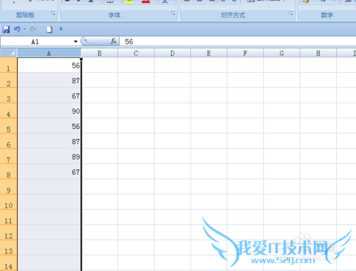Select row 9 header
The image size is (356, 271).
[x=9, y=187]
